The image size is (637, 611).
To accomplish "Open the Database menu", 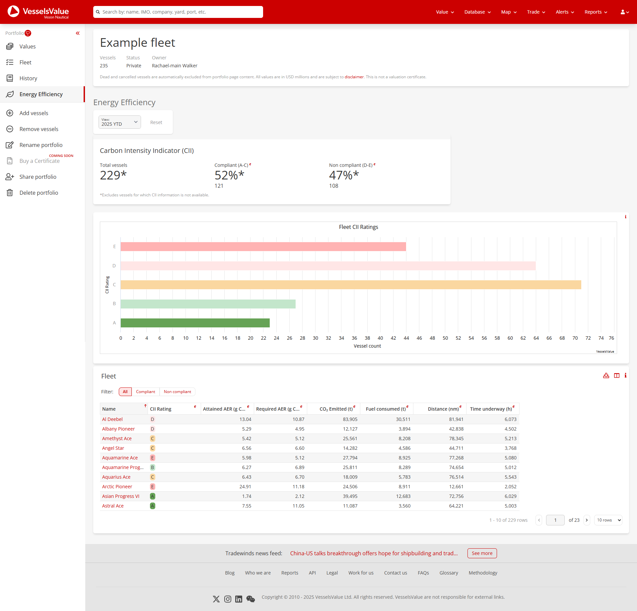I will pos(477,12).
